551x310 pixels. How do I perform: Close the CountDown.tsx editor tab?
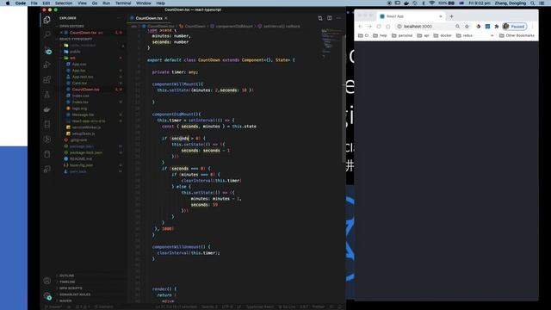click(x=166, y=18)
